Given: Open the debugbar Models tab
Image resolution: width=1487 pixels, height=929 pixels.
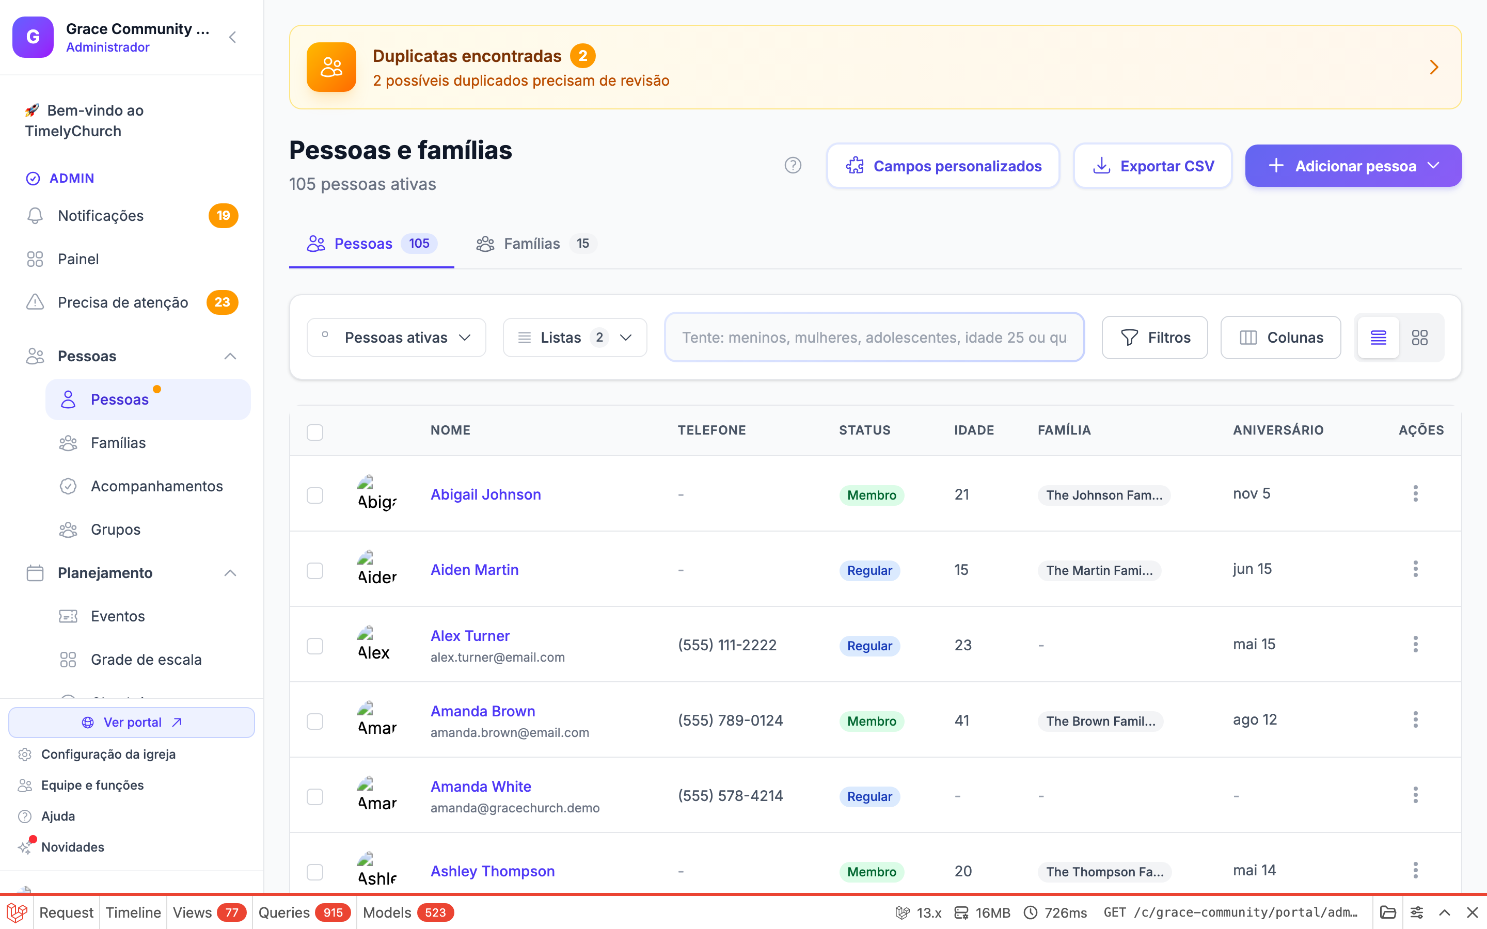Looking at the screenshot, I should tap(408, 912).
